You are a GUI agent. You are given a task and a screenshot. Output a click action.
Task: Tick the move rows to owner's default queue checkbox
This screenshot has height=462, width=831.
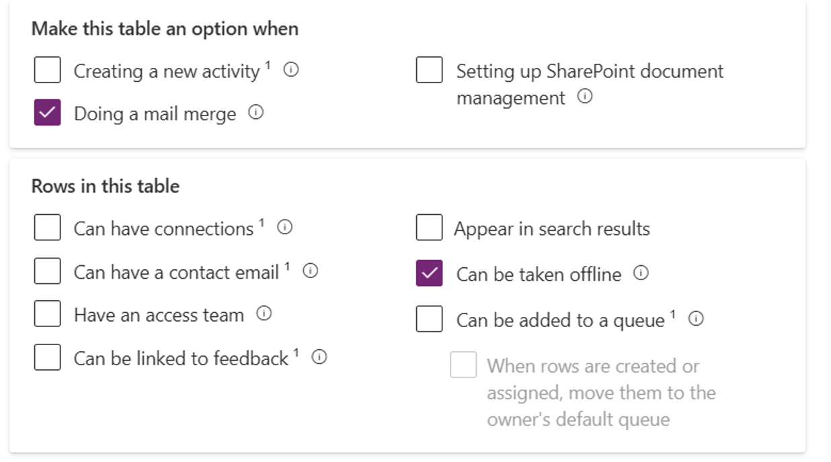pos(463,365)
